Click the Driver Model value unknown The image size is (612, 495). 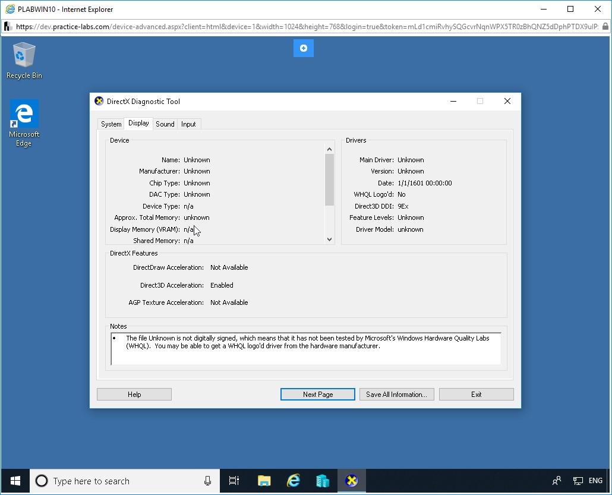(x=410, y=229)
